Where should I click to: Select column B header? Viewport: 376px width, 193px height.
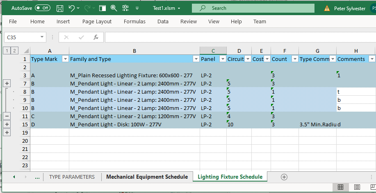(134, 51)
